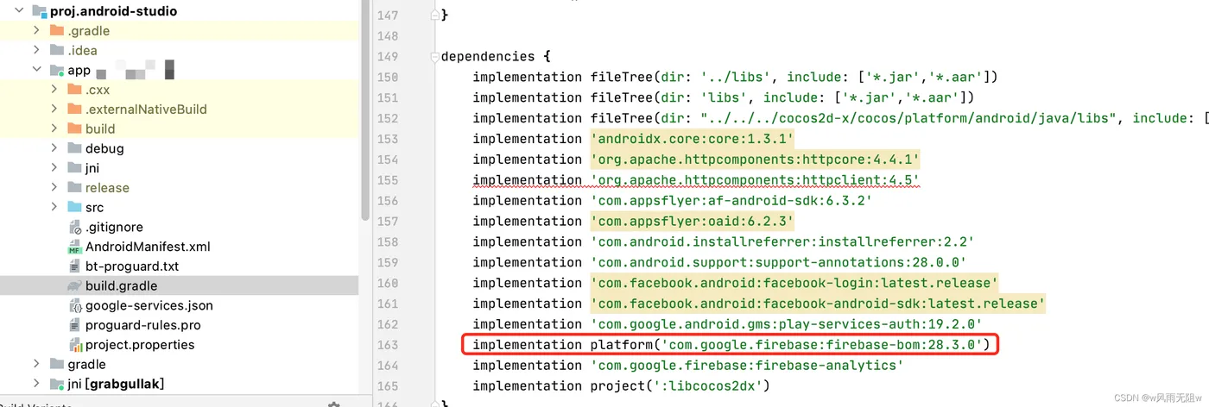Click the .idea folder icon
Viewport: 1209px width, 407px height.
click(x=57, y=50)
